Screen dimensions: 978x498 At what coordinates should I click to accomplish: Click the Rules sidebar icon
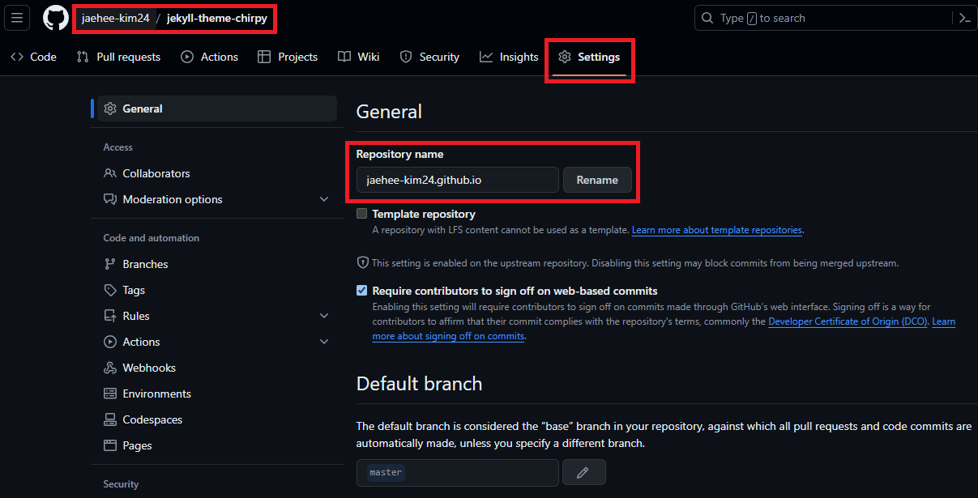[110, 316]
